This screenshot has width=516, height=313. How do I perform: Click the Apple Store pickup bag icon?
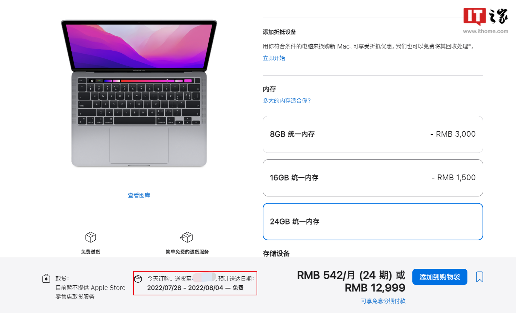(x=46, y=278)
